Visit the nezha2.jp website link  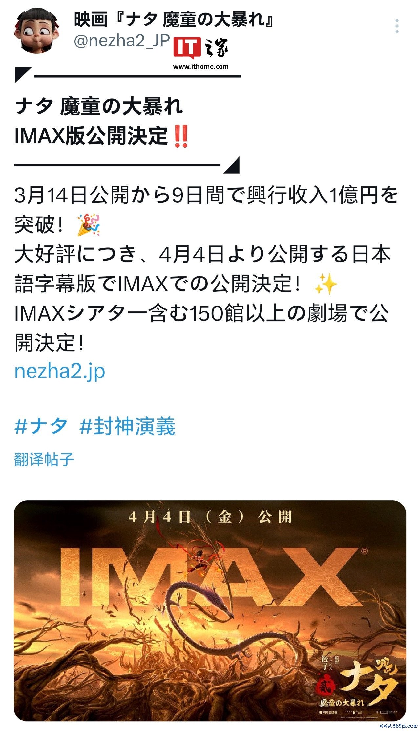(x=60, y=371)
